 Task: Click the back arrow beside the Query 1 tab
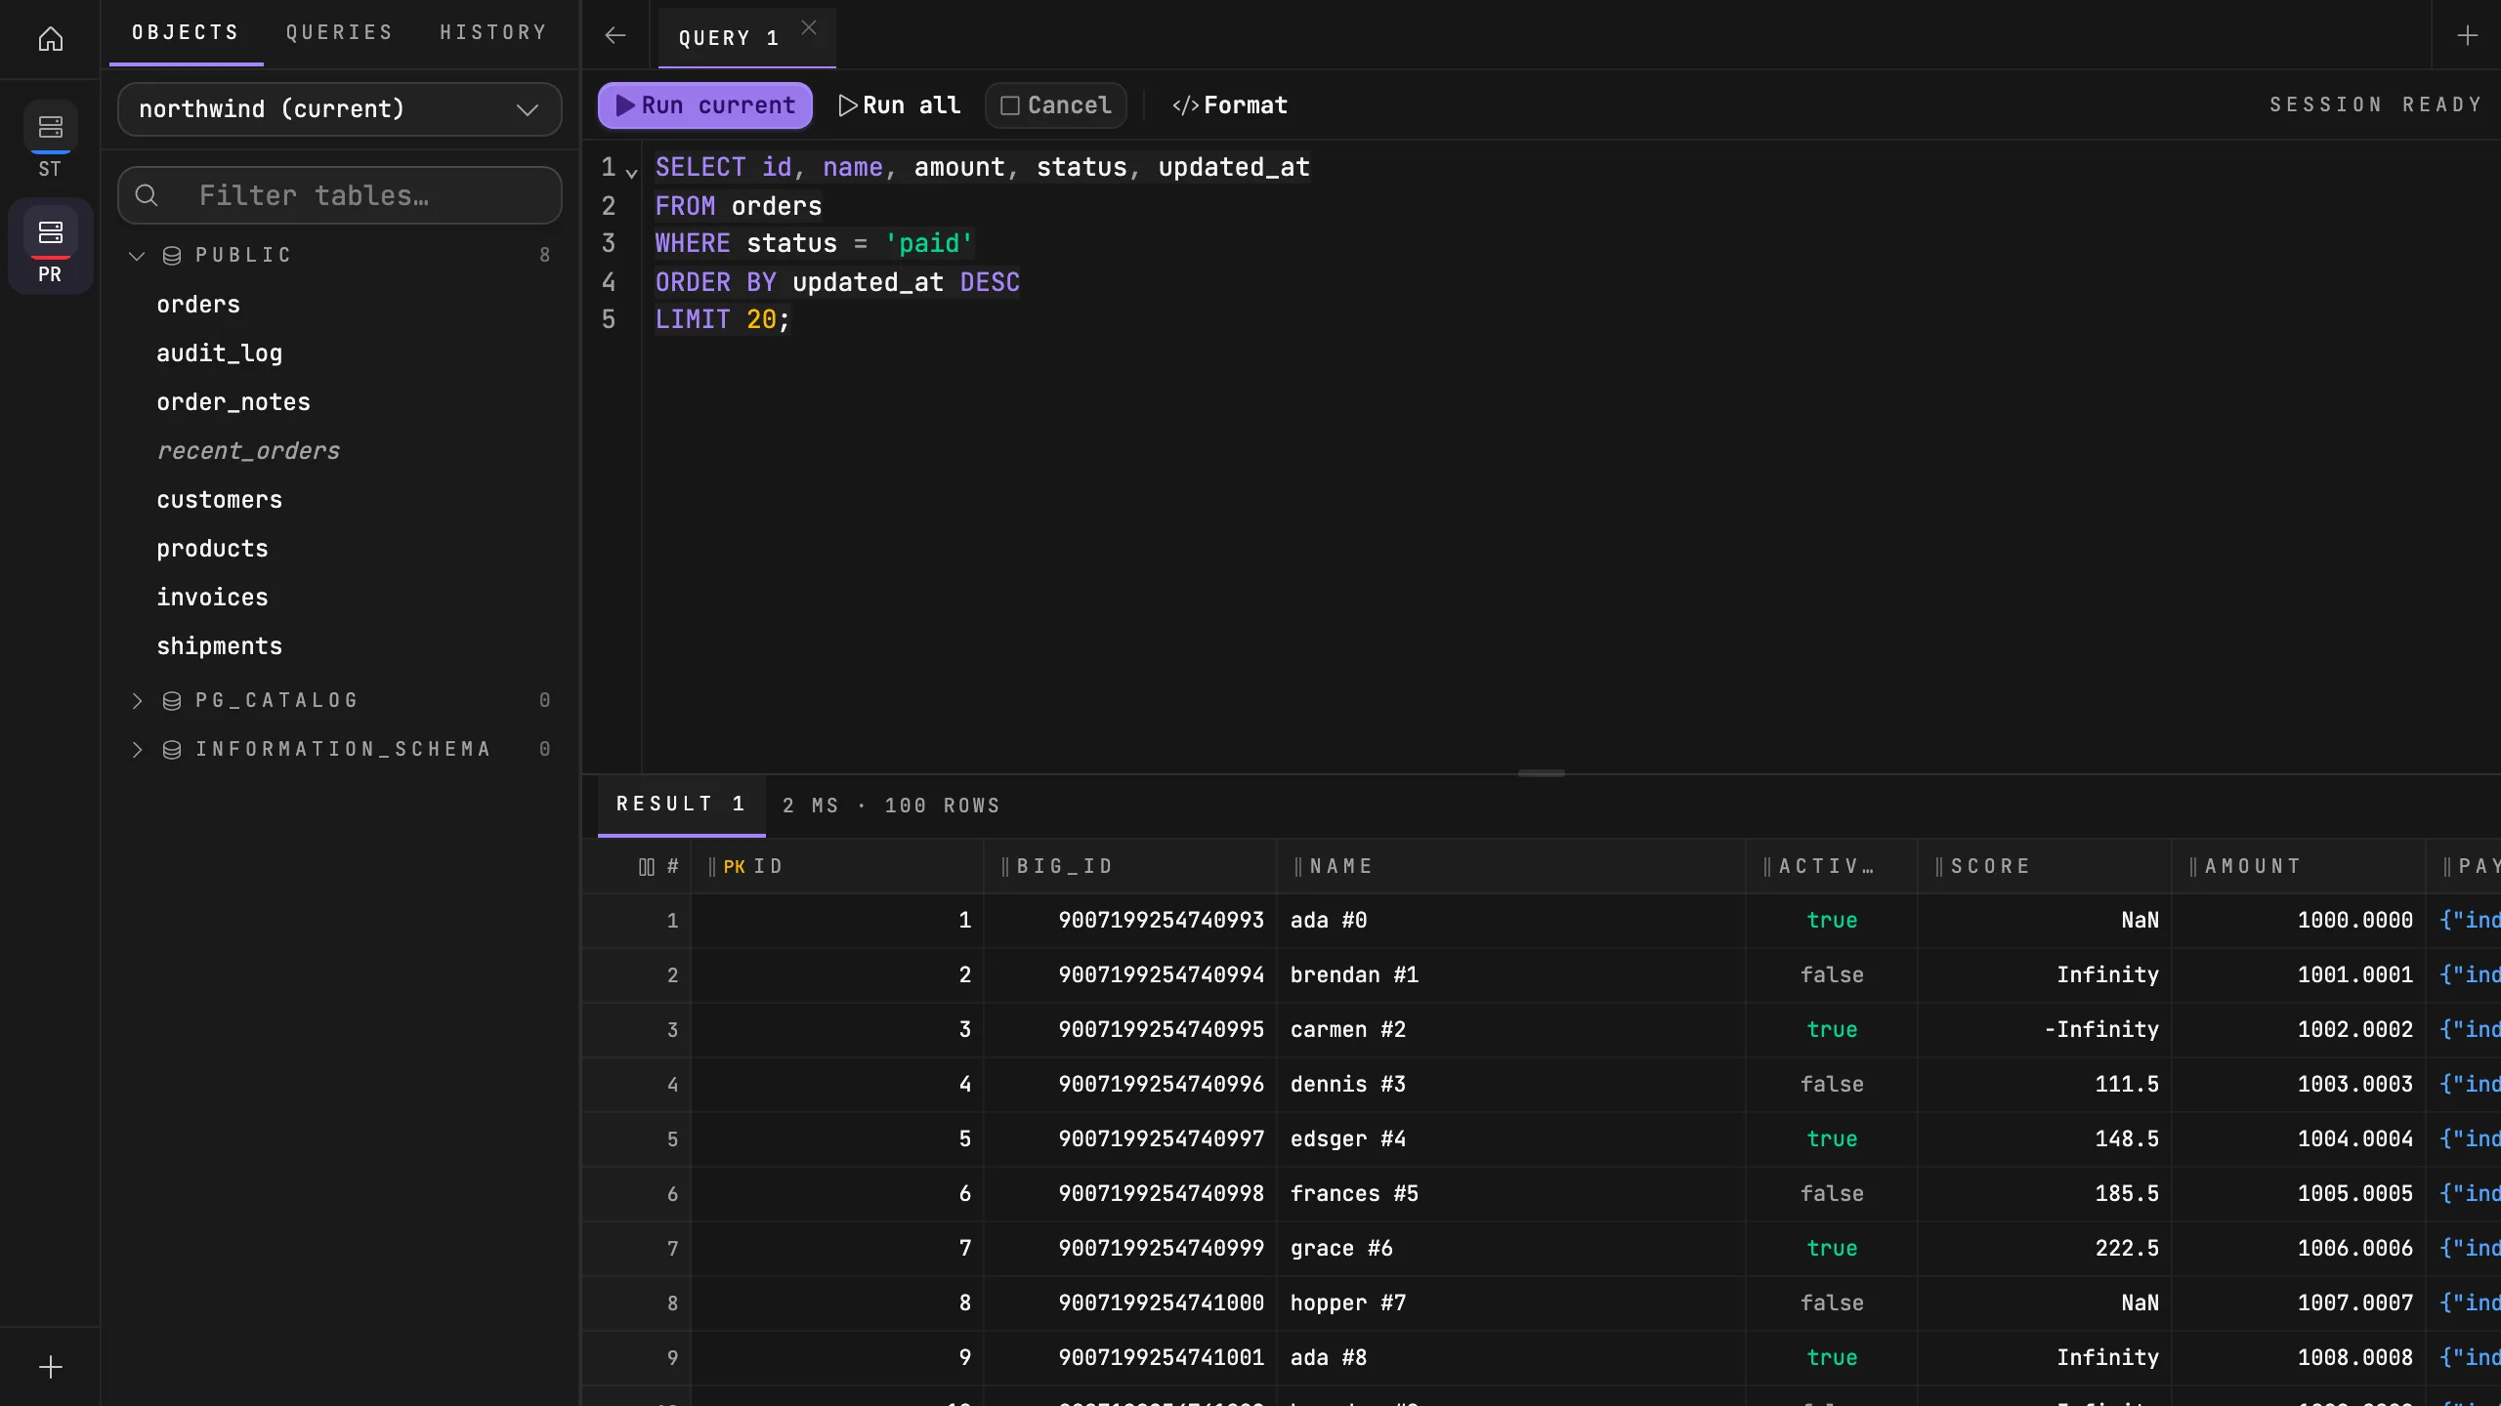(615, 36)
